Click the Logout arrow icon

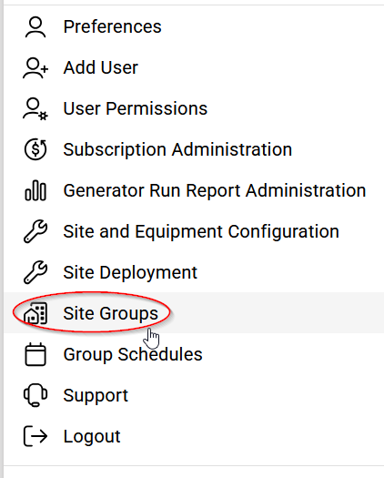coord(35,436)
